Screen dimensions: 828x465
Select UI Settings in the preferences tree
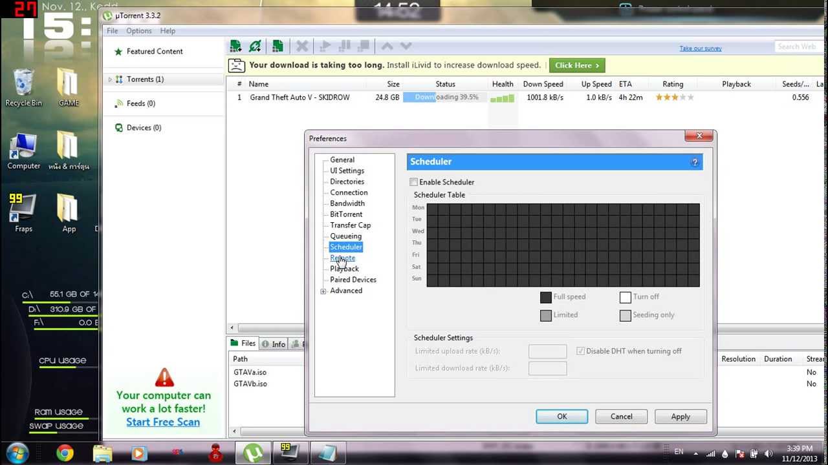(x=347, y=171)
